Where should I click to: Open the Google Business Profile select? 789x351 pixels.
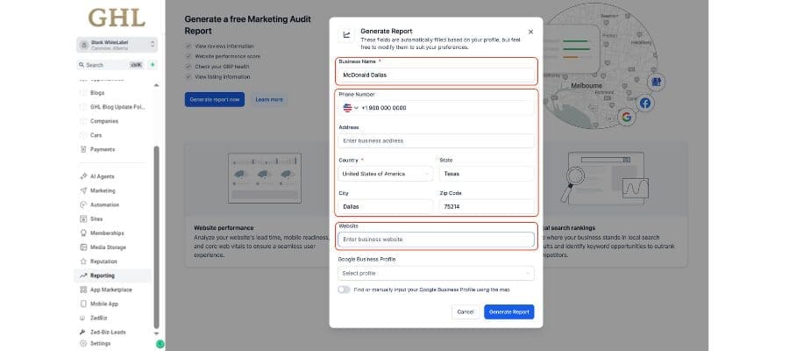pyautogui.click(x=436, y=273)
